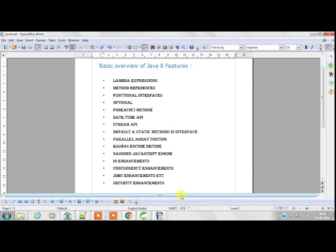This screenshot has width=336, height=252.
Task: Click the Zoom Out minus button
Action: (294, 208)
